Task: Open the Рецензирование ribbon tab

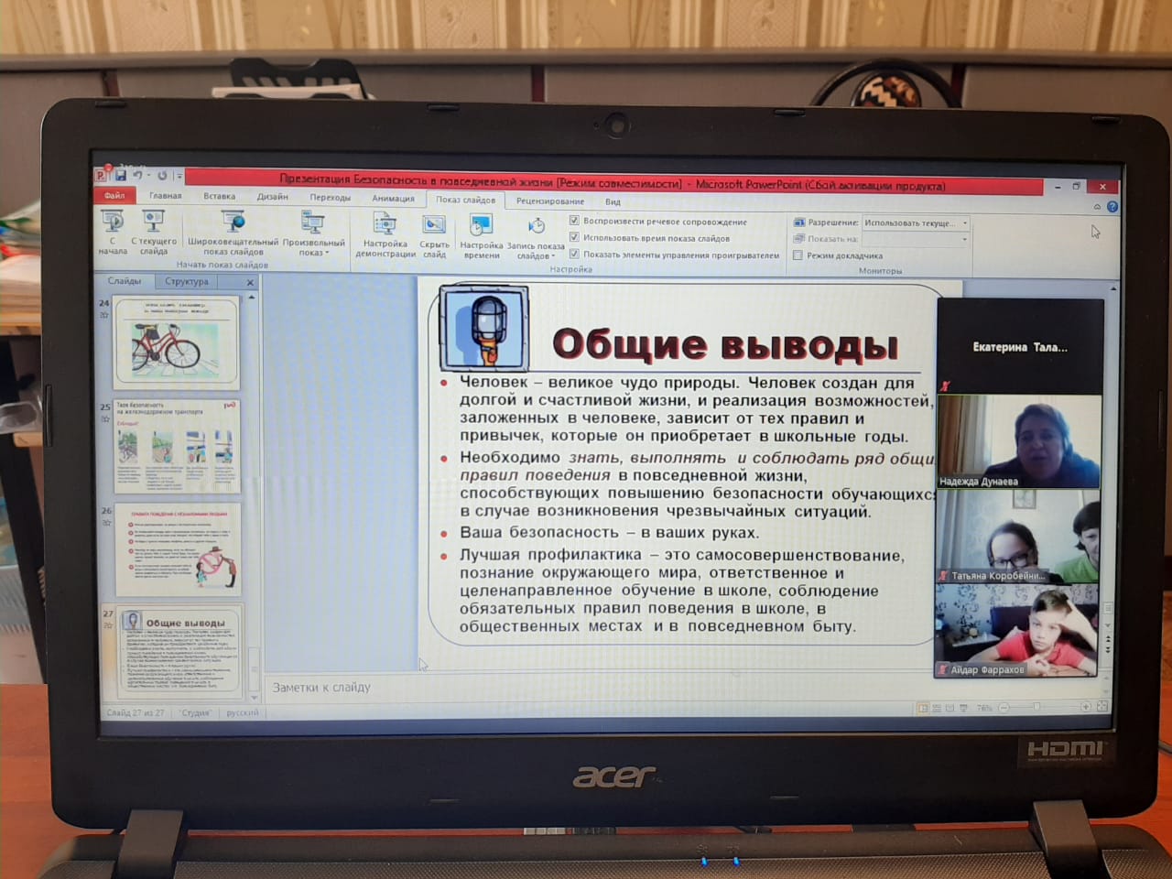Action: point(549,201)
